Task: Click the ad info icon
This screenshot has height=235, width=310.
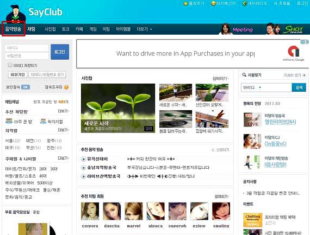Action: pyautogui.click(x=303, y=42)
